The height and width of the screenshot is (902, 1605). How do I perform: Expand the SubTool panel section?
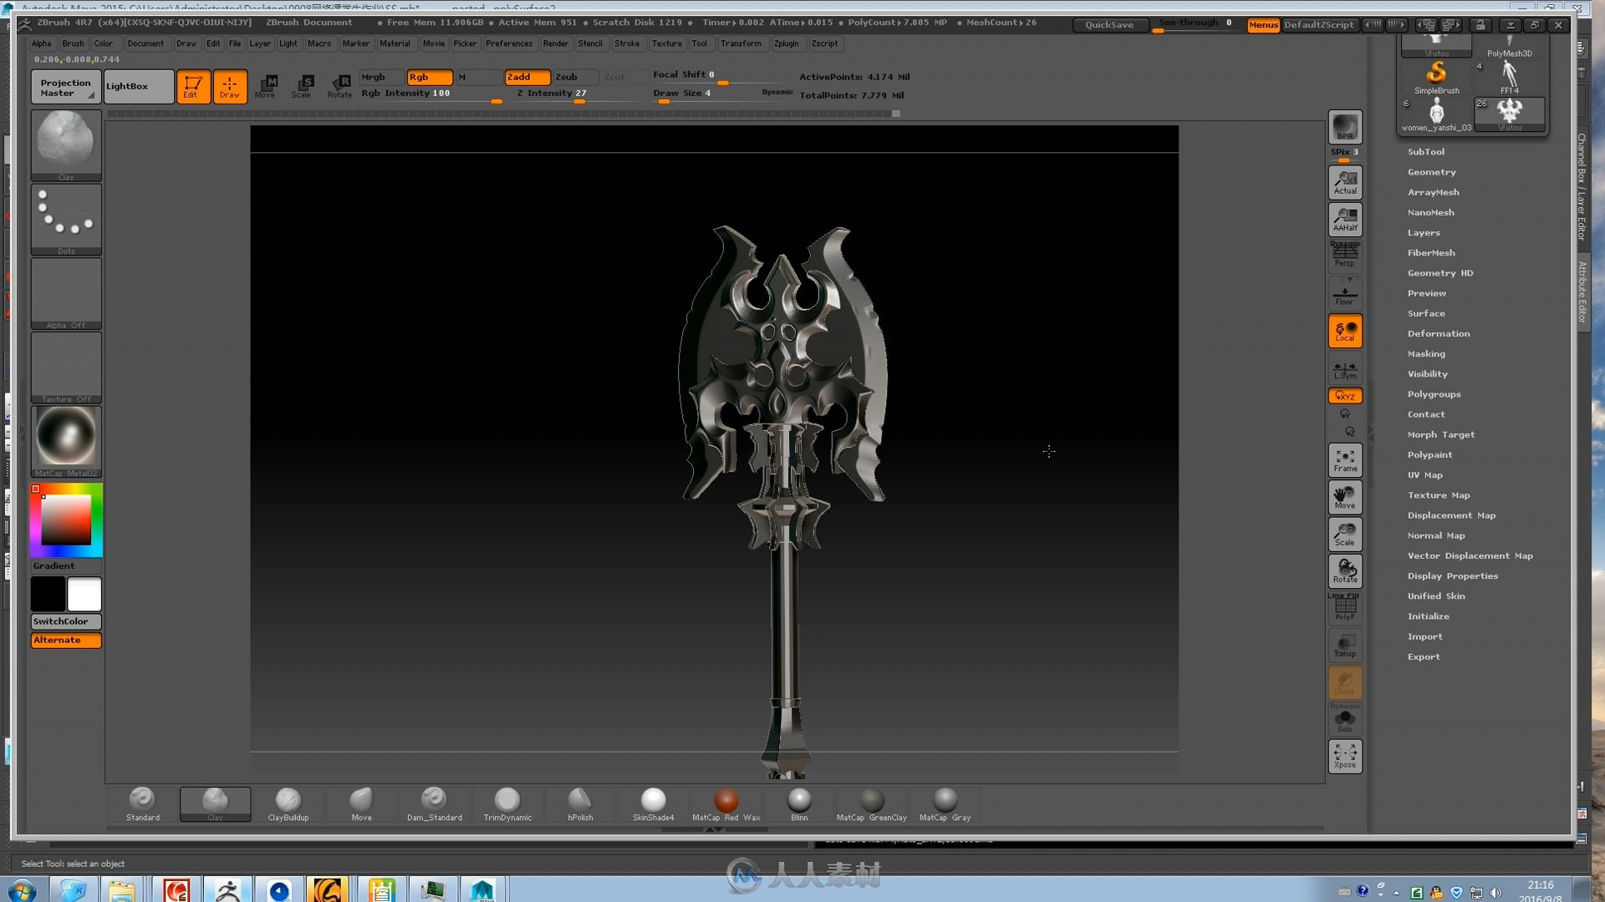click(1426, 151)
